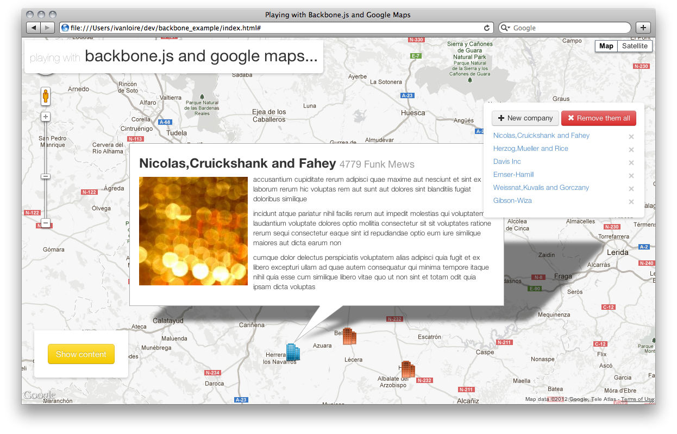Click the info window title Nicolas,Cruickshank and Fahey
Viewport: 677px width, 434px height.
(237, 163)
